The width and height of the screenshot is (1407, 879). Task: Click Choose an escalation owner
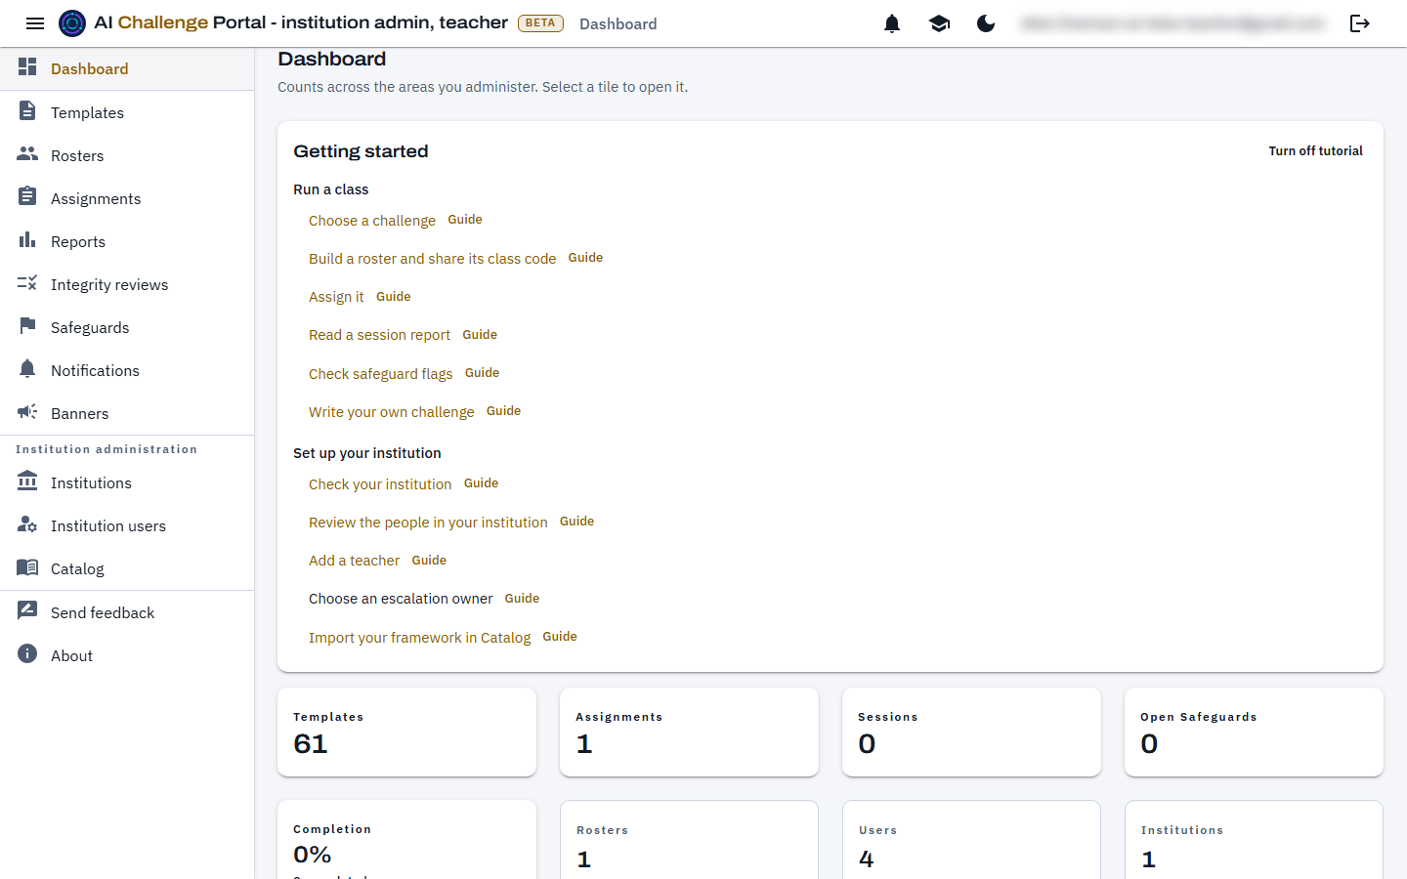(x=401, y=599)
